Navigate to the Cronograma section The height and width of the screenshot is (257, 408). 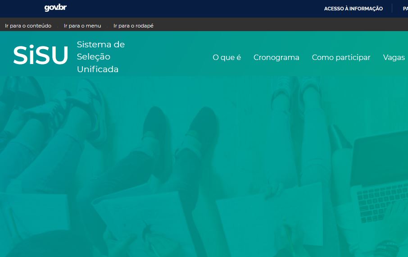click(276, 57)
